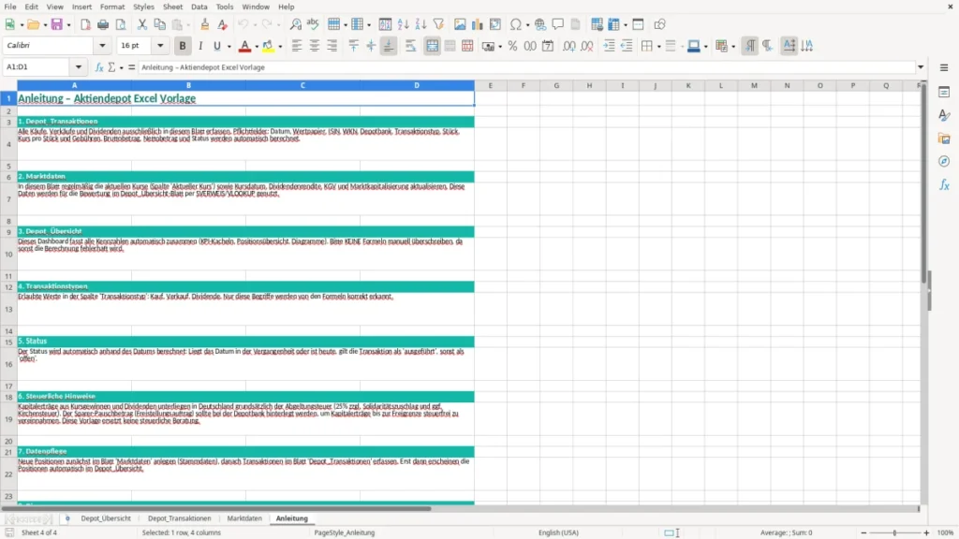Format cells as percent

point(512,46)
